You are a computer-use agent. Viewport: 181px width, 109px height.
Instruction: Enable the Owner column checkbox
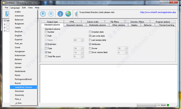pos(90,48)
